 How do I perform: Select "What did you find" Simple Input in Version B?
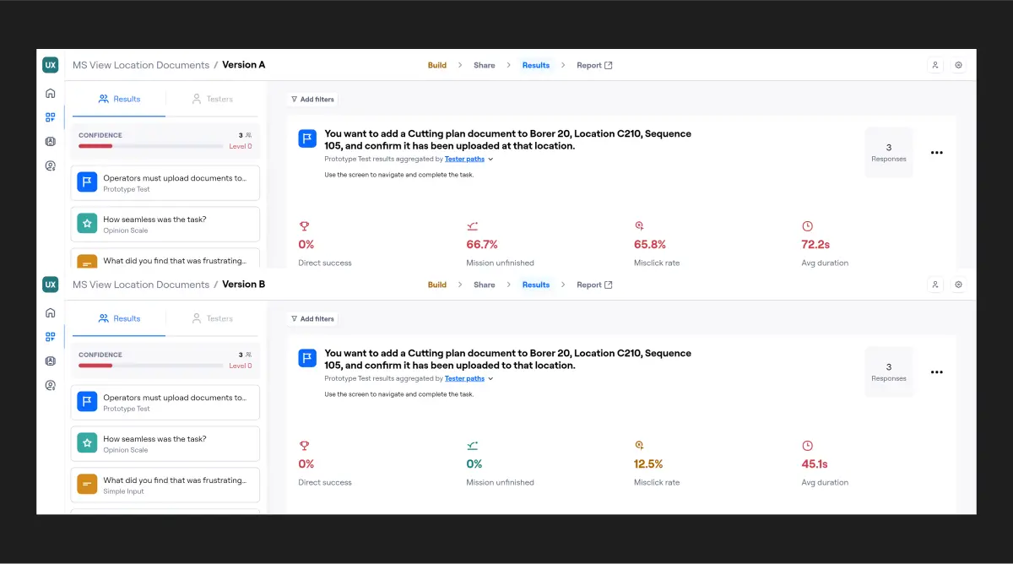165,485
